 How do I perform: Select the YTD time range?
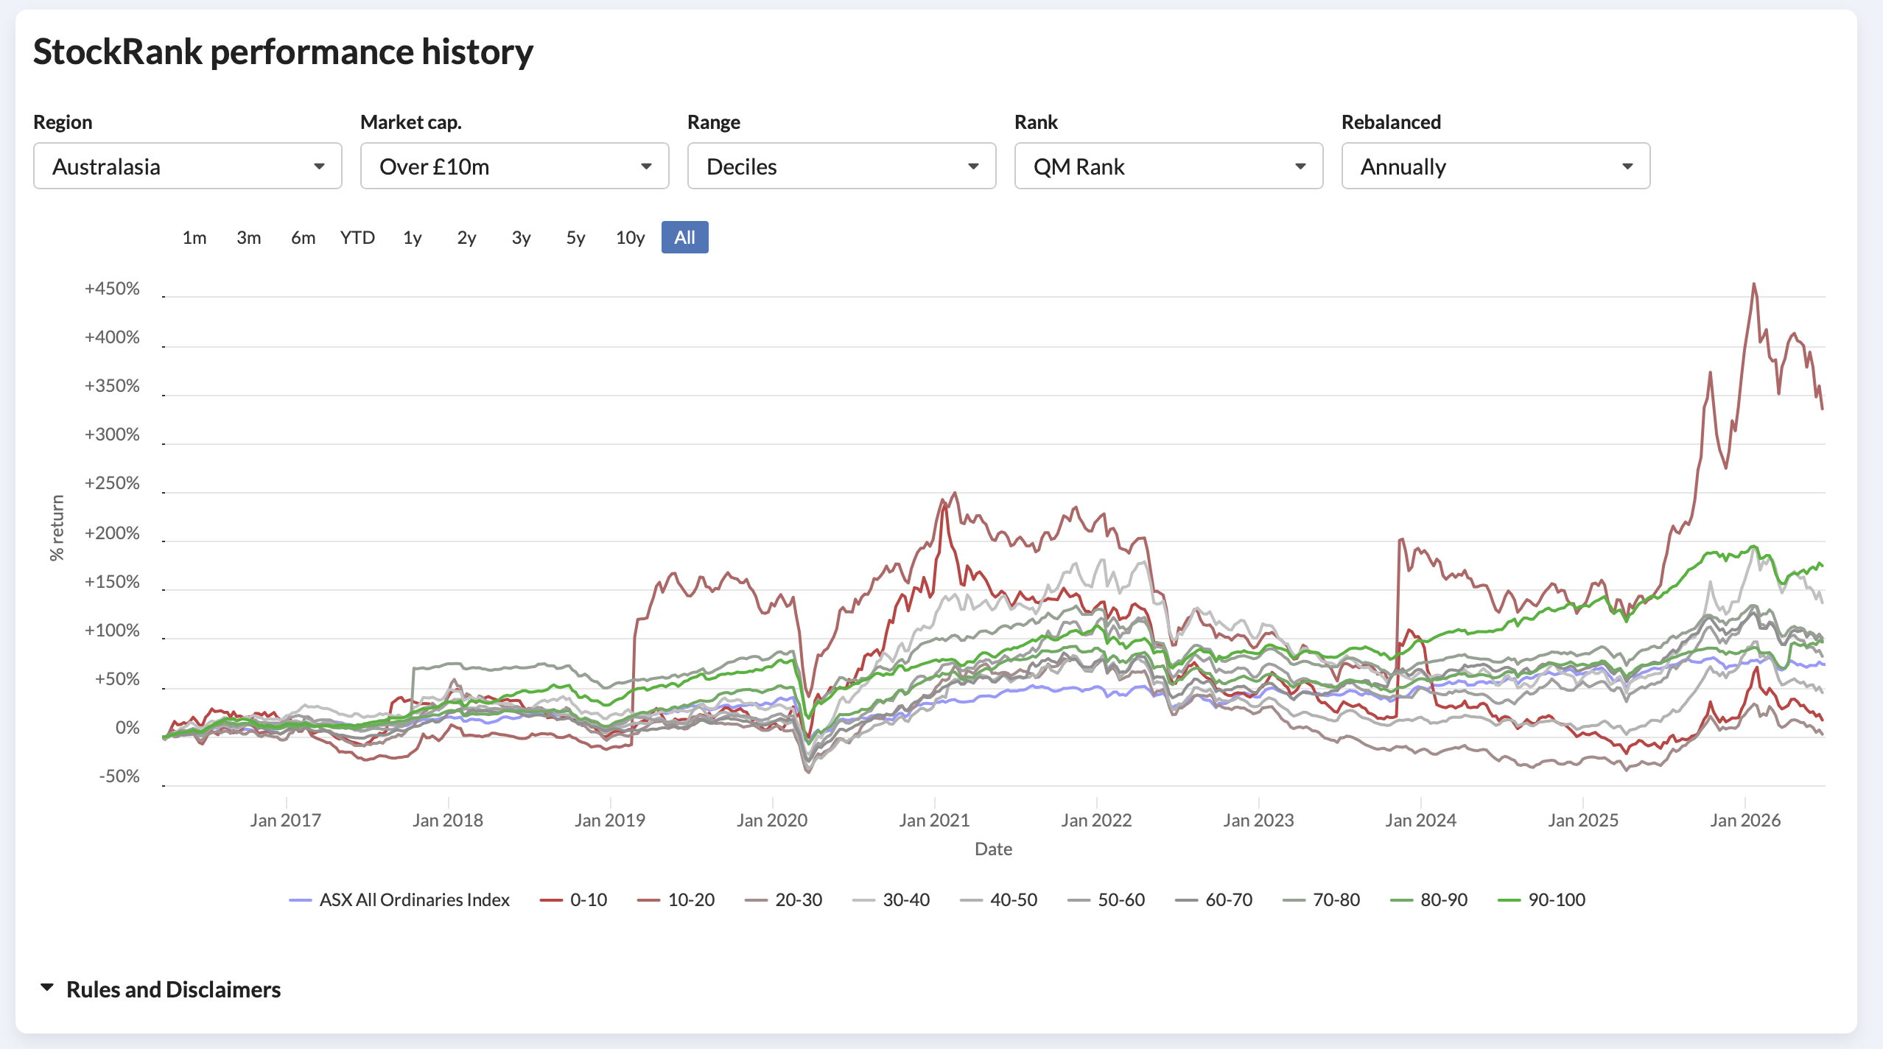coord(357,237)
